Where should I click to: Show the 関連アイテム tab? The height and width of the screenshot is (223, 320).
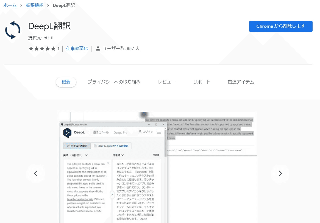(x=241, y=82)
